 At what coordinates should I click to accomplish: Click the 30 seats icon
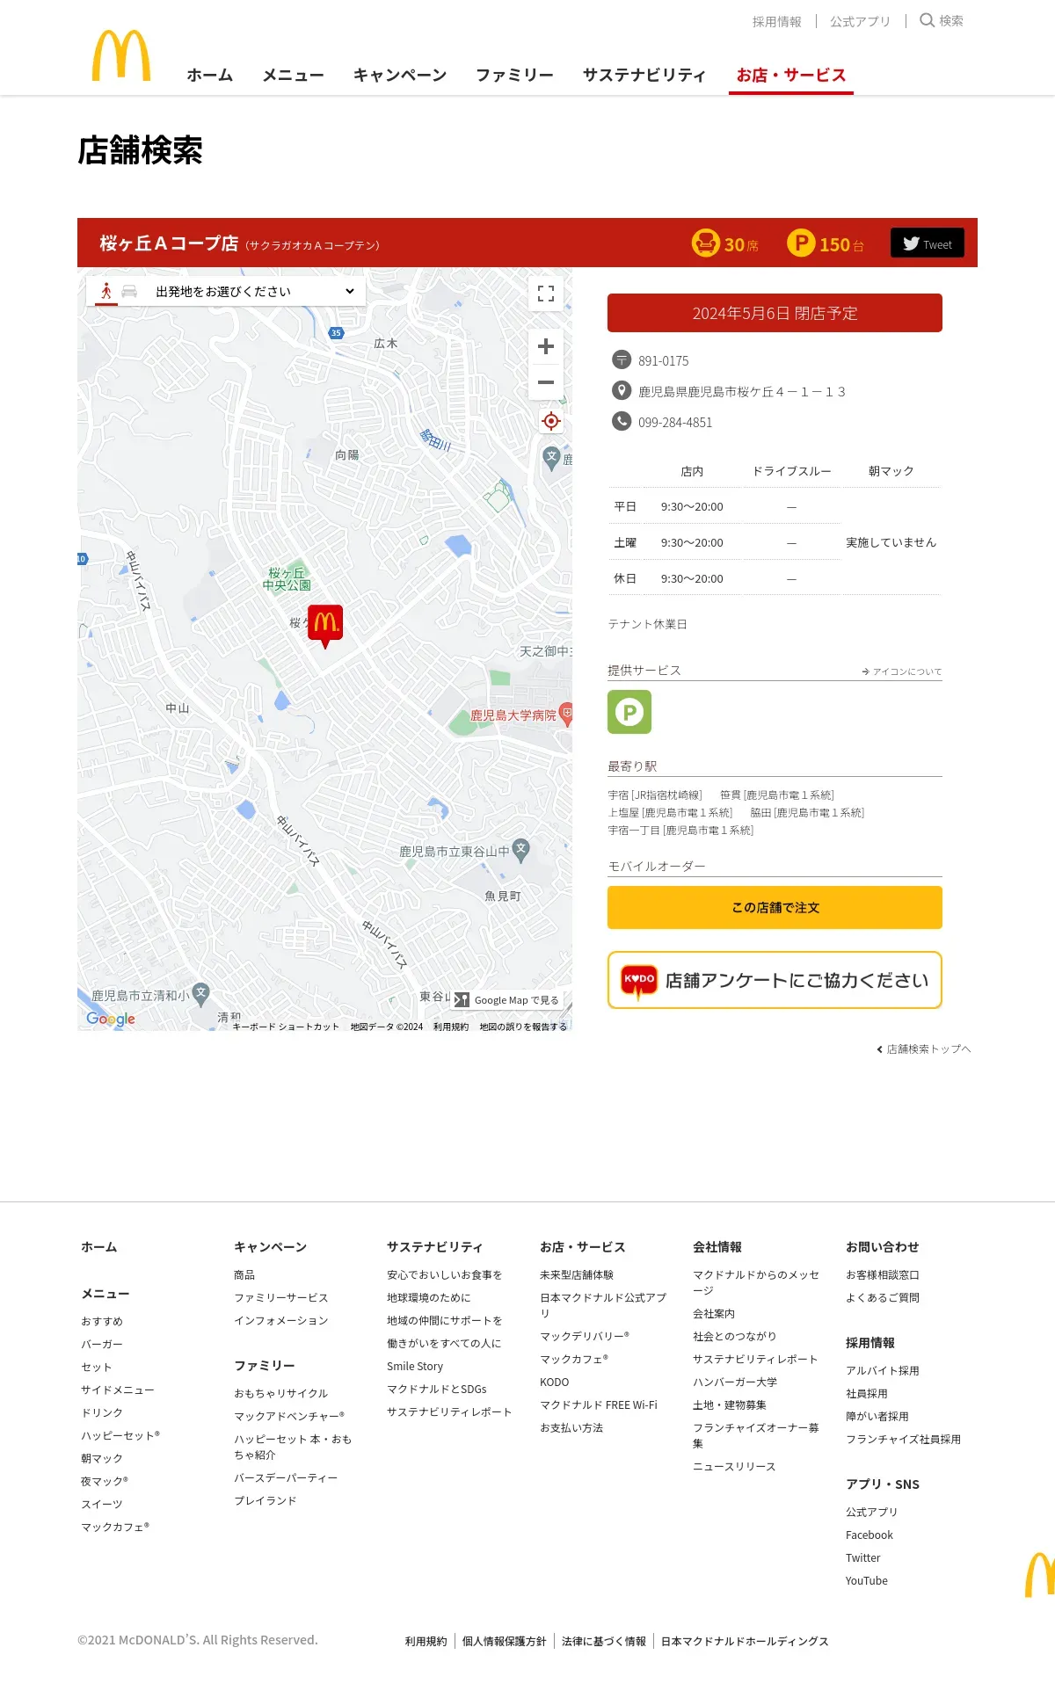pos(705,243)
